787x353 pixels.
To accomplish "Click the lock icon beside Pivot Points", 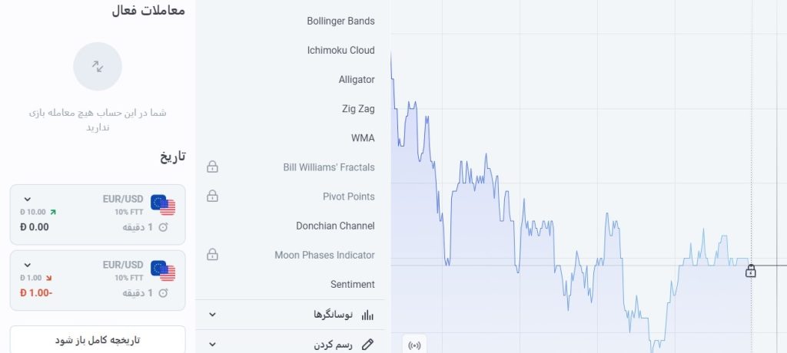I will point(212,196).
